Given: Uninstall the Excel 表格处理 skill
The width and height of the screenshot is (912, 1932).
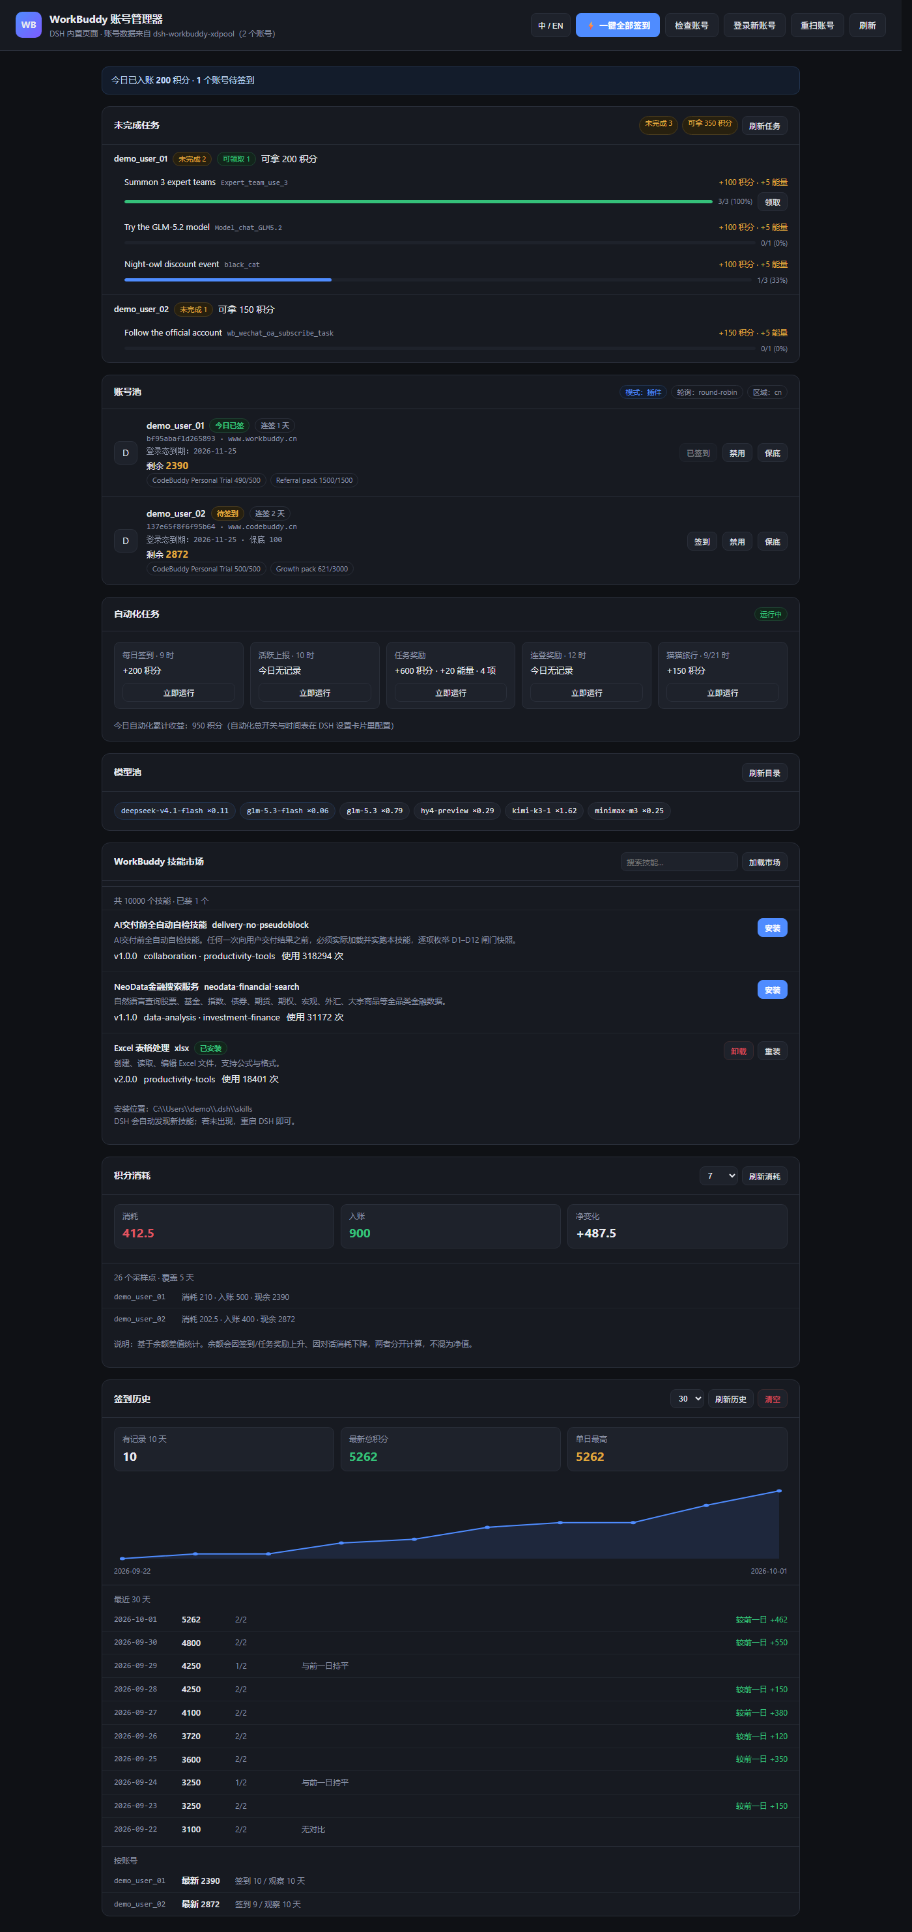Looking at the screenshot, I should click(x=739, y=1051).
